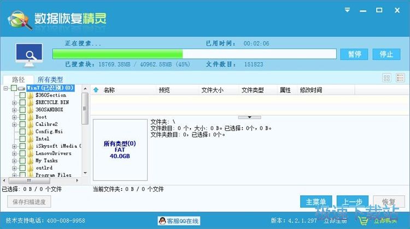
Task: Expand the iSkysoft iMedia folder node
Action: pos(14,146)
